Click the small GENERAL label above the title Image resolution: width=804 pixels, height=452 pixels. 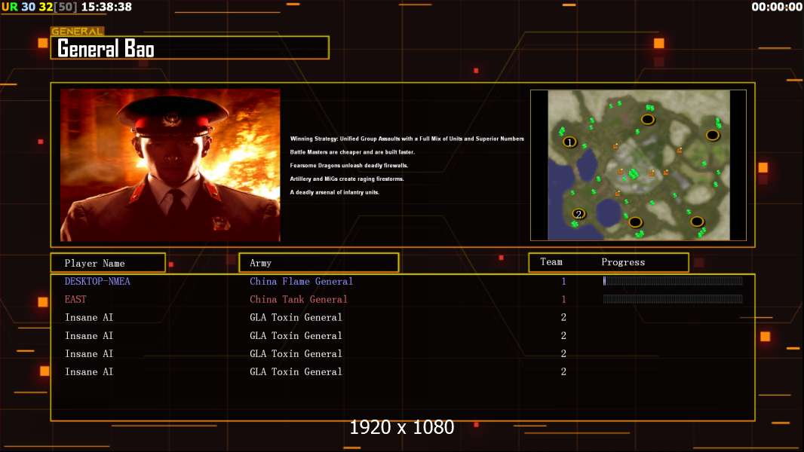click(78, 31)
